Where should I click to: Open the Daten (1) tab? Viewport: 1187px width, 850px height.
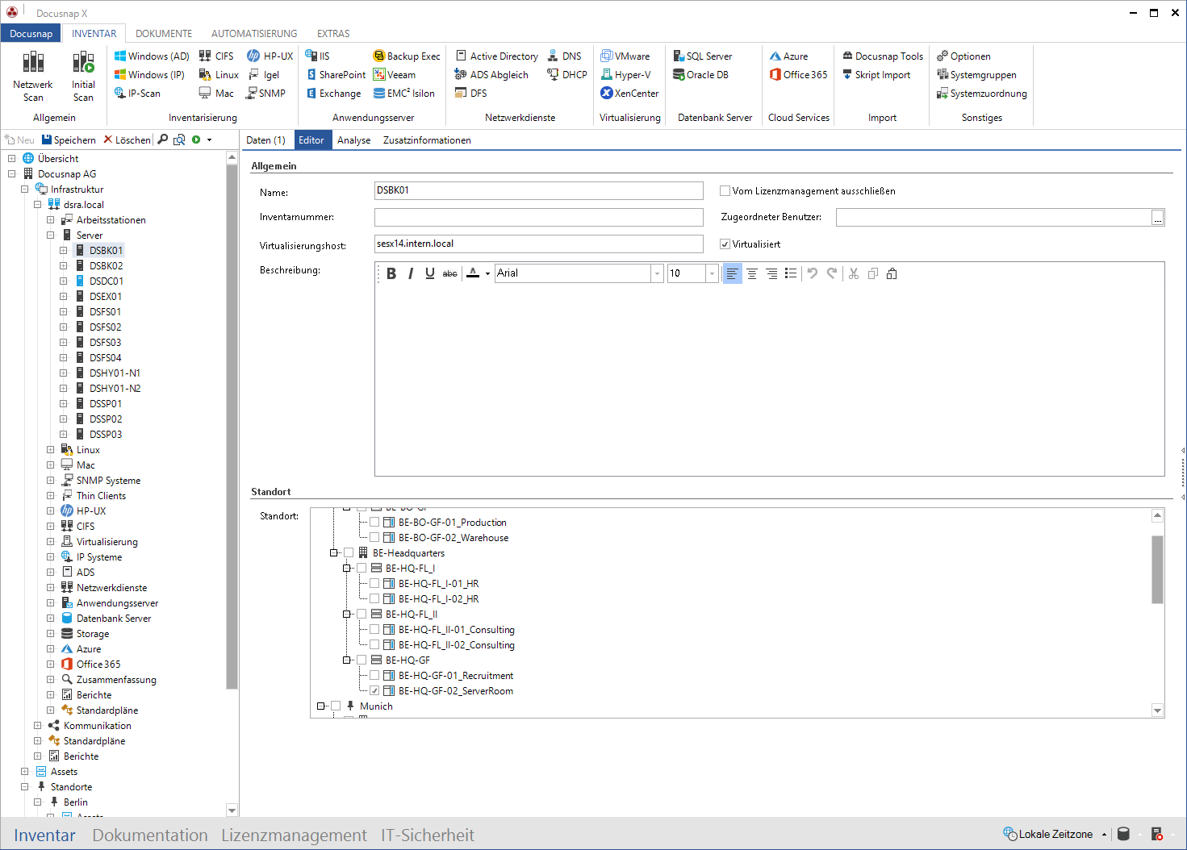coord(266,140)
